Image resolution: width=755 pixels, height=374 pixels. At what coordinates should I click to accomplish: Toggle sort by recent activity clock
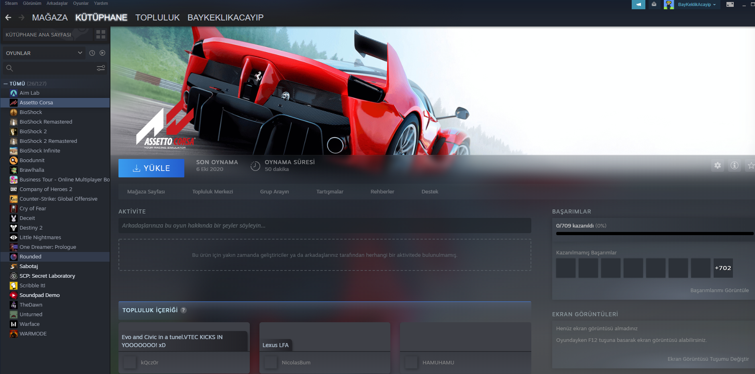click(92, 53)
